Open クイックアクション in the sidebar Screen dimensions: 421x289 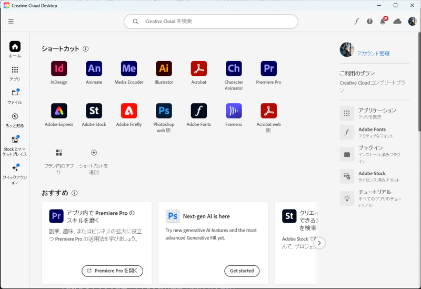click(x=15, y=174)
